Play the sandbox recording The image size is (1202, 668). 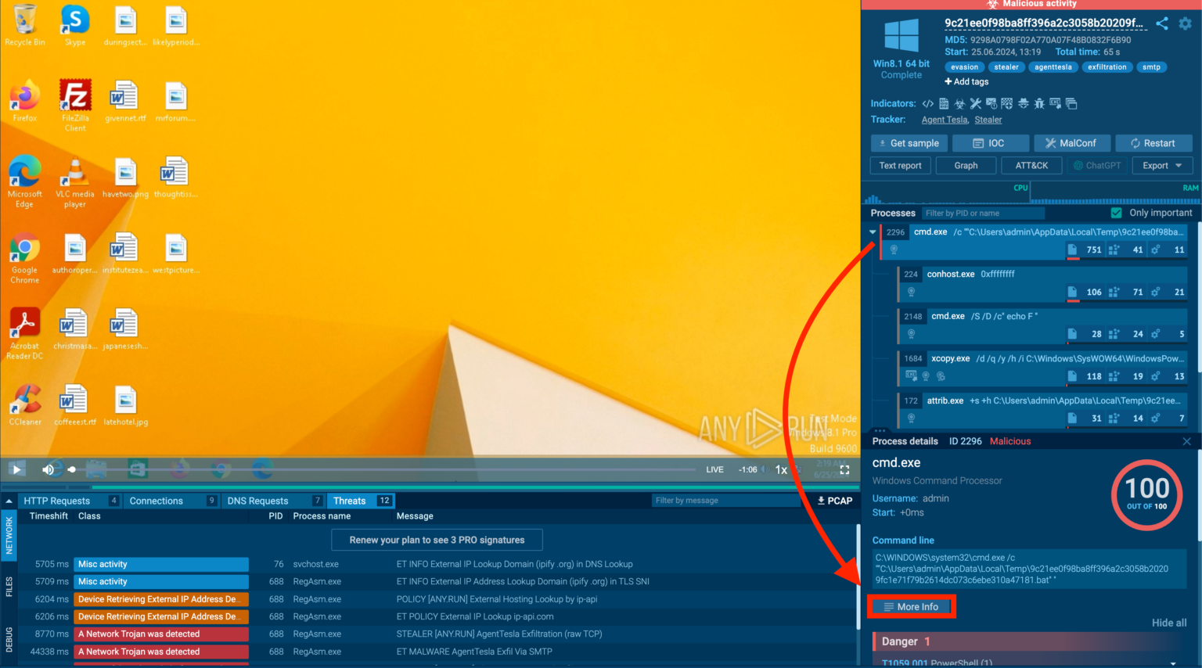tap(16, 469)
